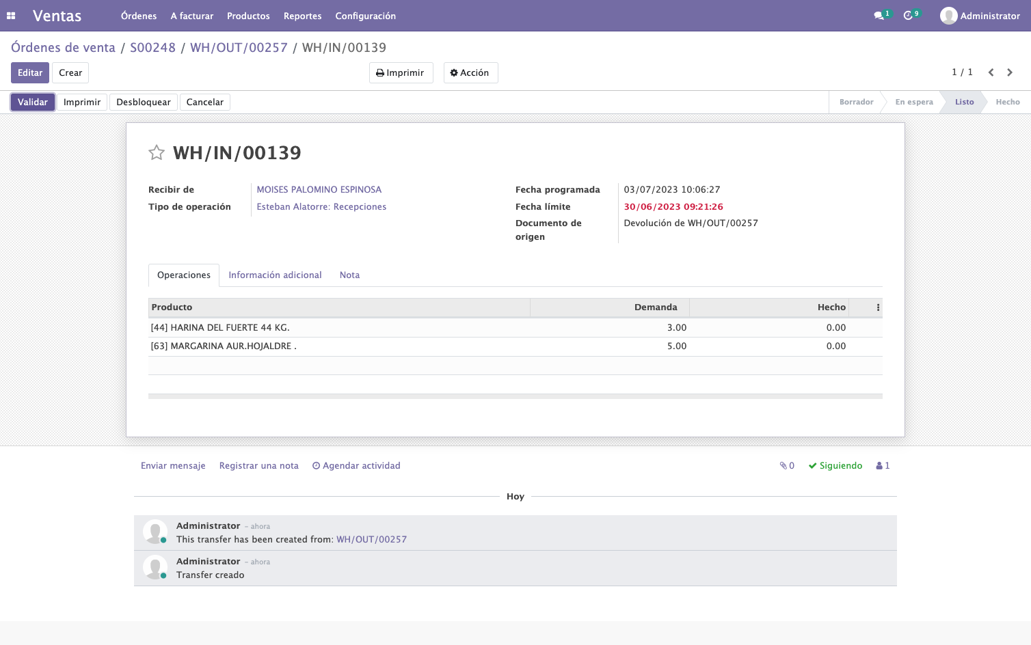1031x645 pixels.
Task: Toggle the Siguiendo follow status
Action: pyautogui.click(x=835, y=466)
